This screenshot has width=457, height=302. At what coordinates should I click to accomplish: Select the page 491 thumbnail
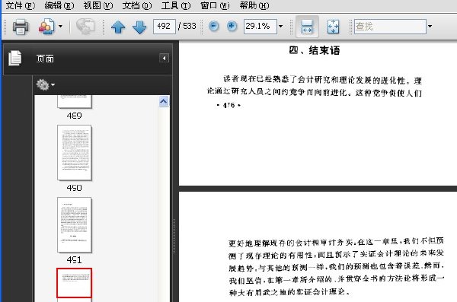point(75,225)
